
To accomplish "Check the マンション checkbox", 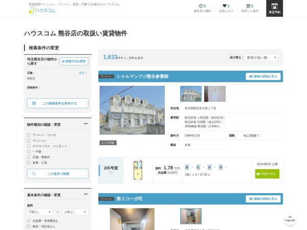I will coord(29,141).
